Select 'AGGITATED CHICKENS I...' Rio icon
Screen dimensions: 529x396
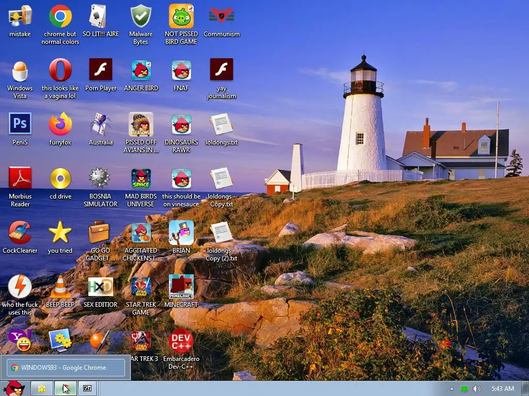(141, 233)
